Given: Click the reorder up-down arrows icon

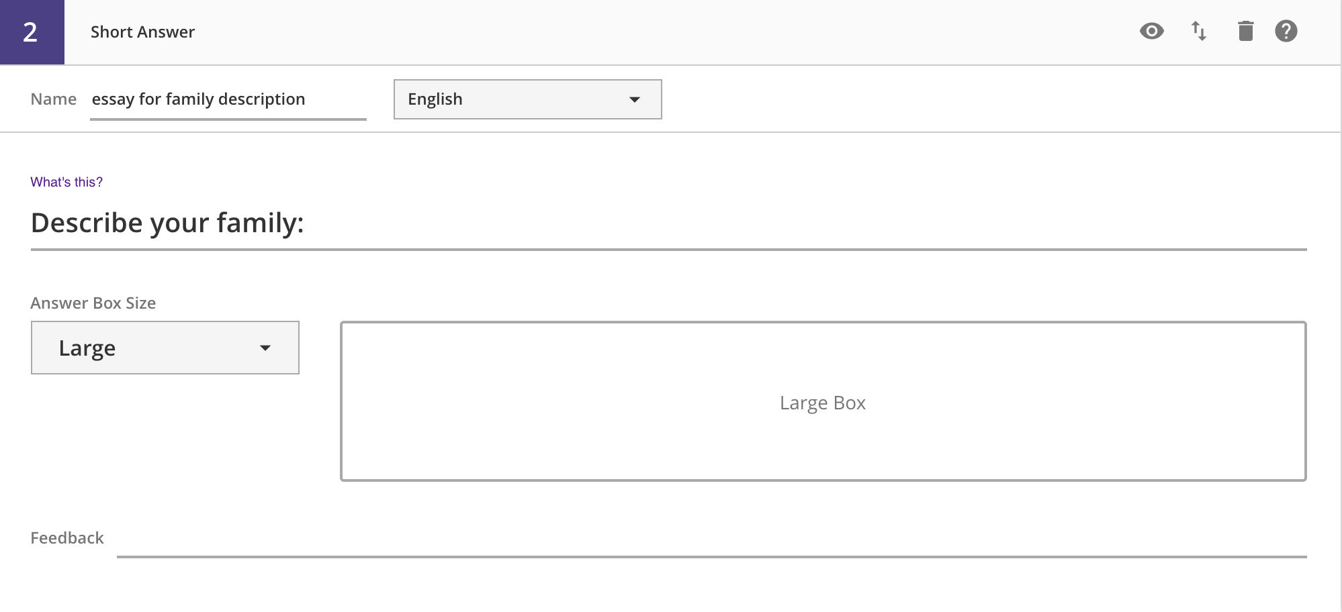Looking at the screenshot, I should [x=1199, y=32].
